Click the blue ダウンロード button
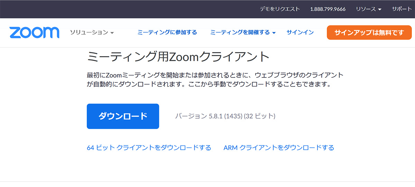 tap(123, 116)
